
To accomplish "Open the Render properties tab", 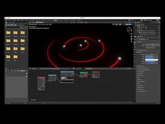I will tap(135, 42).
